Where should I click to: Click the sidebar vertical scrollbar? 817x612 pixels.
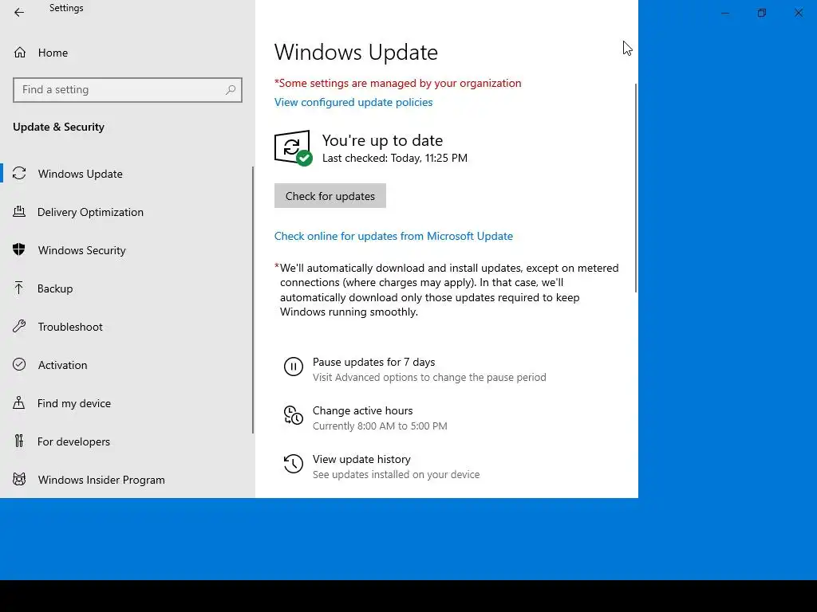[253, 300]
